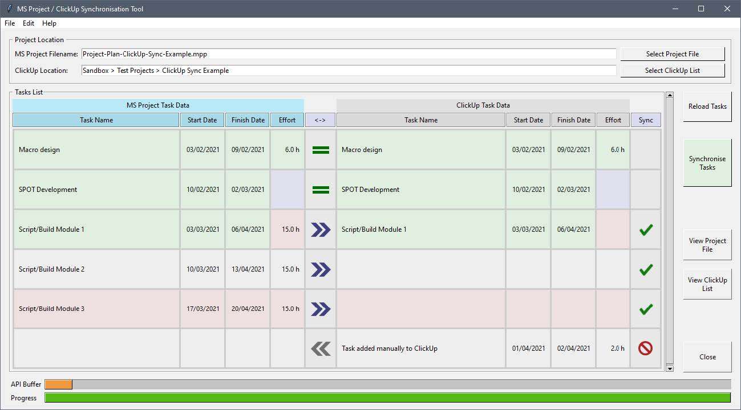Viewport: 741px width, 410px height.
Task: Click ClickUp Task Name column header
Action: pos(421,120)
